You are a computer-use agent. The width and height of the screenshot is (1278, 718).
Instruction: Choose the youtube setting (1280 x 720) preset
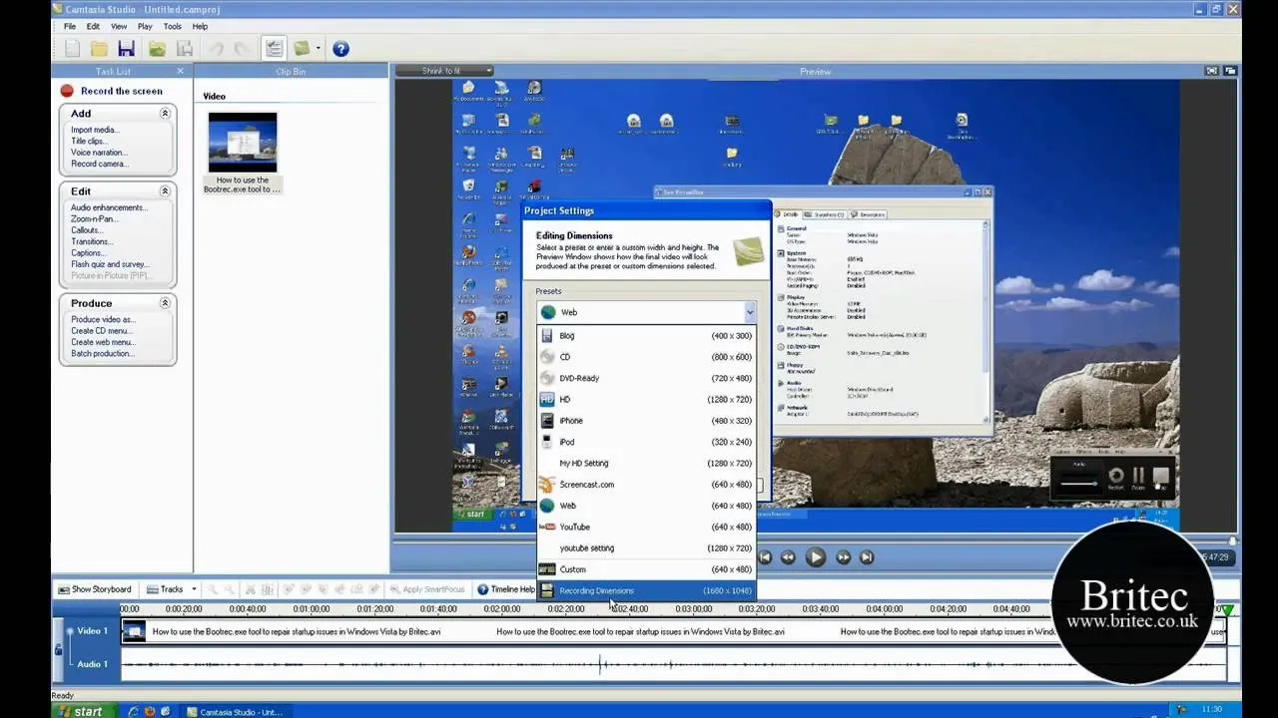pyautogui.click(x=647, y=548)
